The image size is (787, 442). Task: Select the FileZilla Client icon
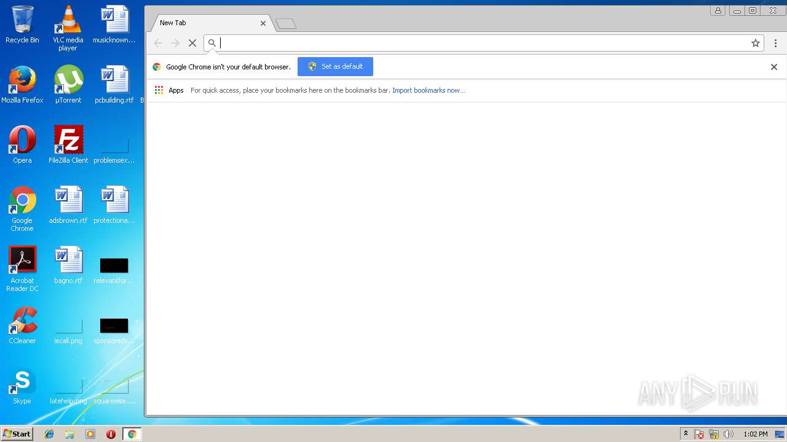pos(68,144)
